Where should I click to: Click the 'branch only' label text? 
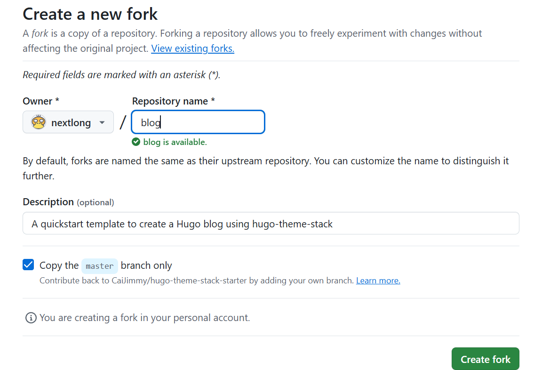pyautogui.click(x=146, y=265)
